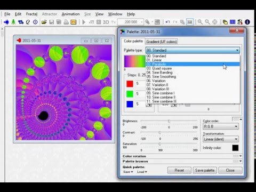Expand the Color rotation section

click(182, 156)
